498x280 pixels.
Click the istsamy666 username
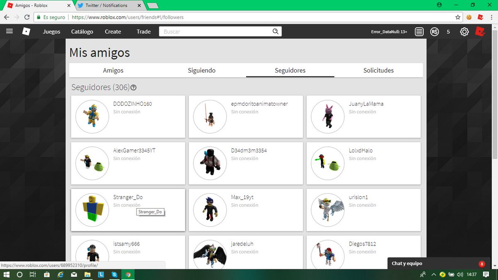127,244
